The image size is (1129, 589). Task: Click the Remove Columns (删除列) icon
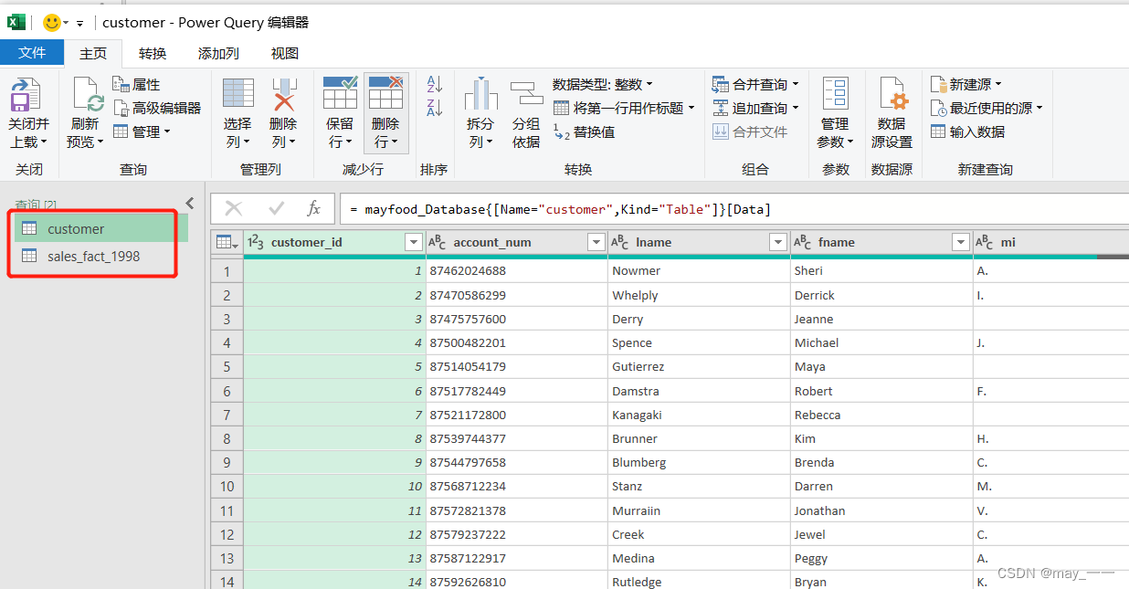pos(284,94)
